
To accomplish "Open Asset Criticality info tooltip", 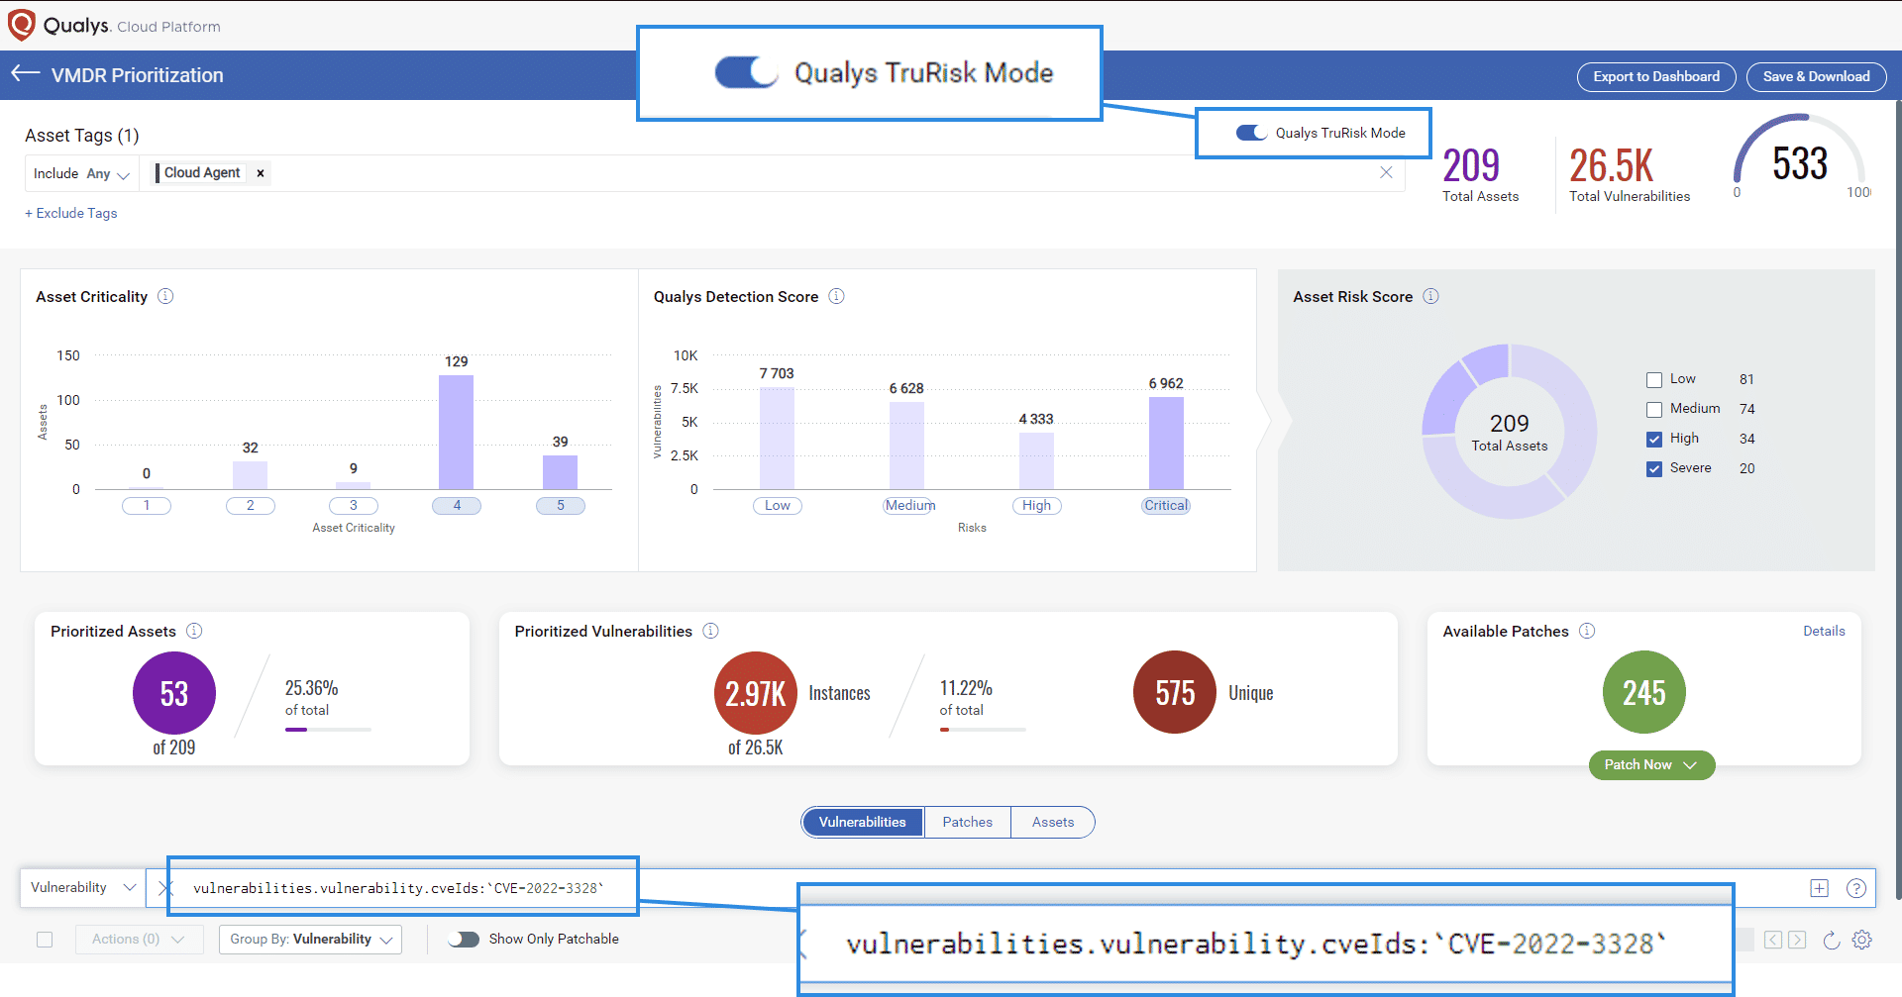I will tap(165, 296).
